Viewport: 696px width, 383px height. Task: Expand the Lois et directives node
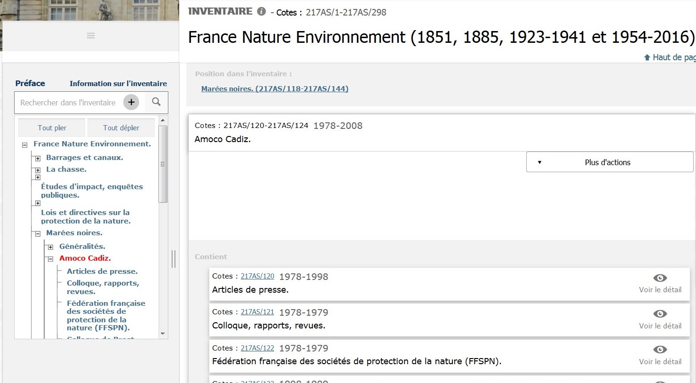(38, 203)
